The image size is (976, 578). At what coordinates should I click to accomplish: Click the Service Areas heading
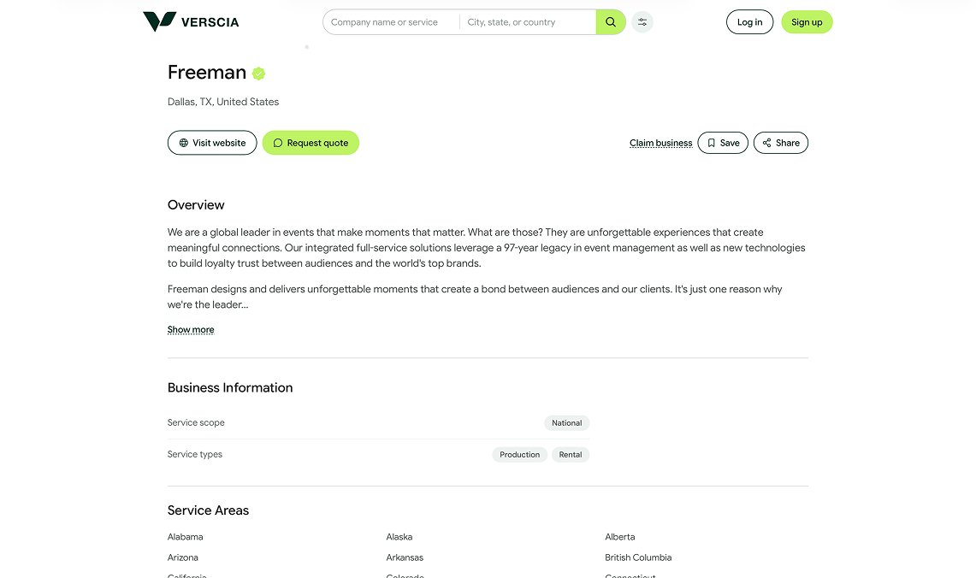click(208, 510)
